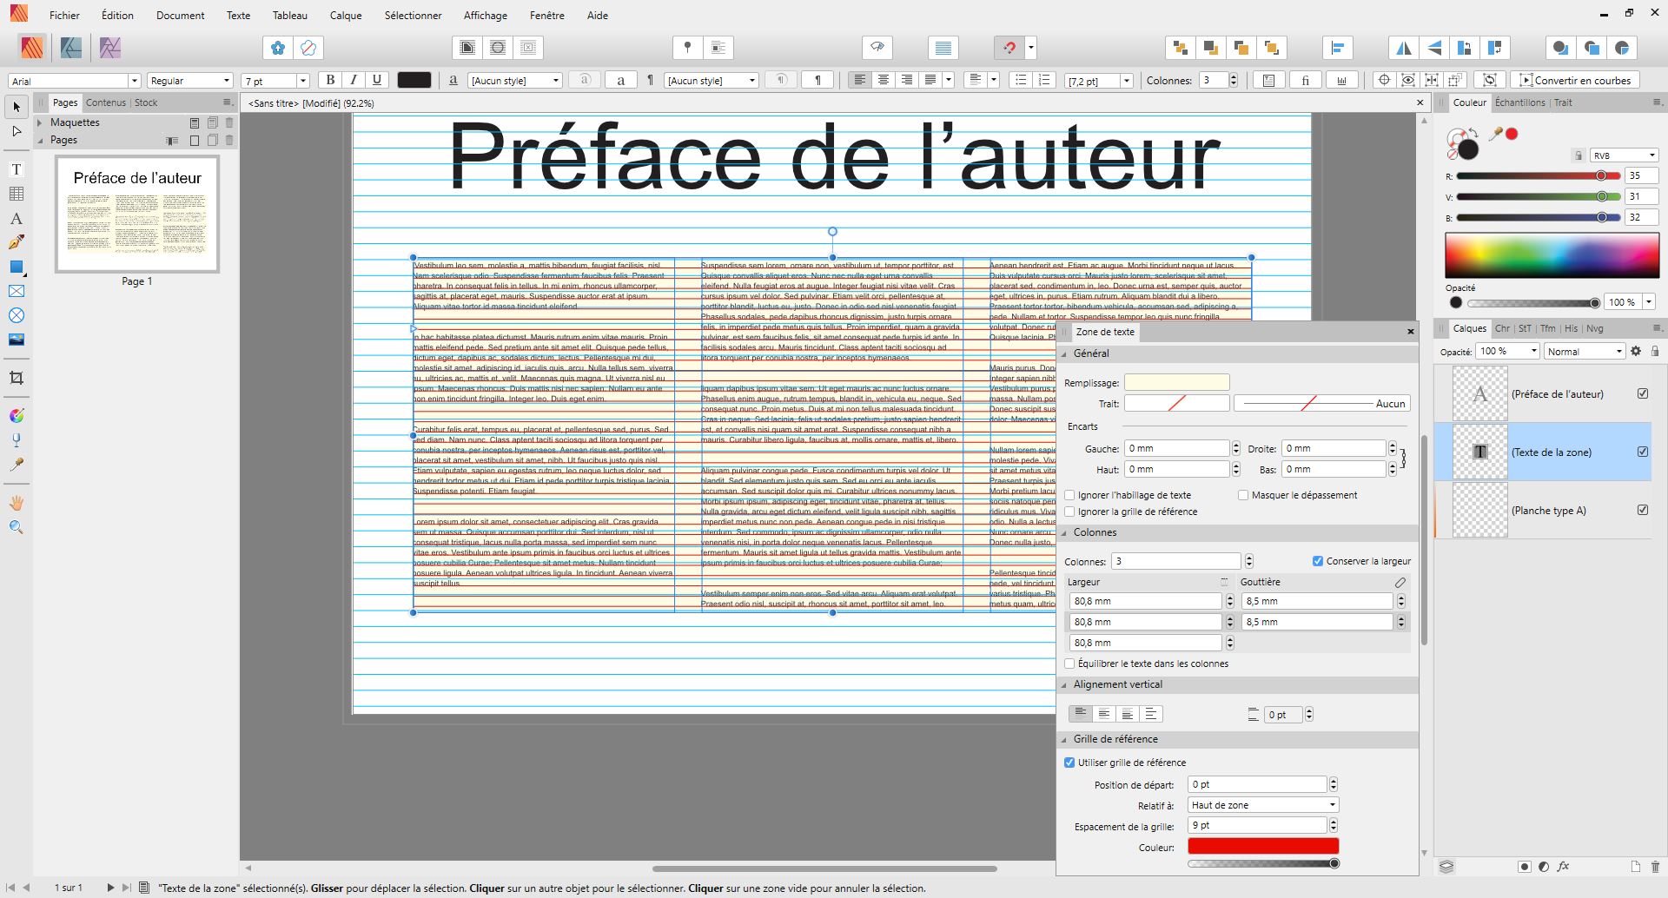Enable Équilibrer le texte dans les colonnes
Screen dimensions: 1668x898
tap(1070, 664)
